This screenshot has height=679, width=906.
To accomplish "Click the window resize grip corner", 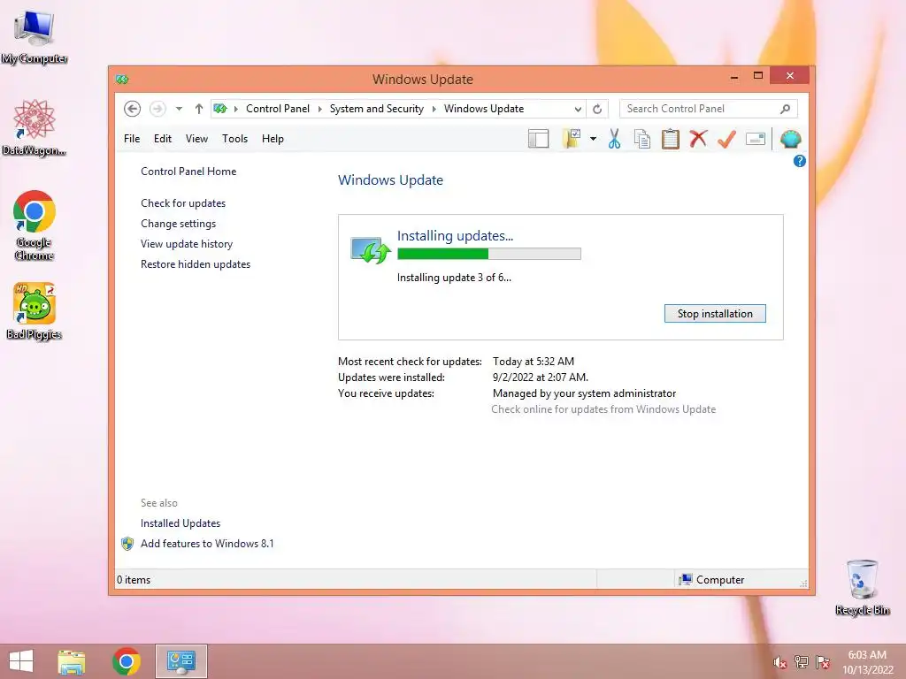I will 803,584.
